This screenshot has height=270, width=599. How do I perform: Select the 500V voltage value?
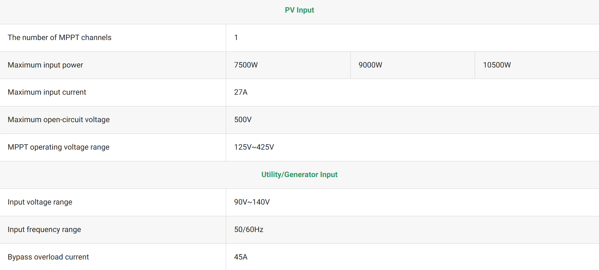243,120
